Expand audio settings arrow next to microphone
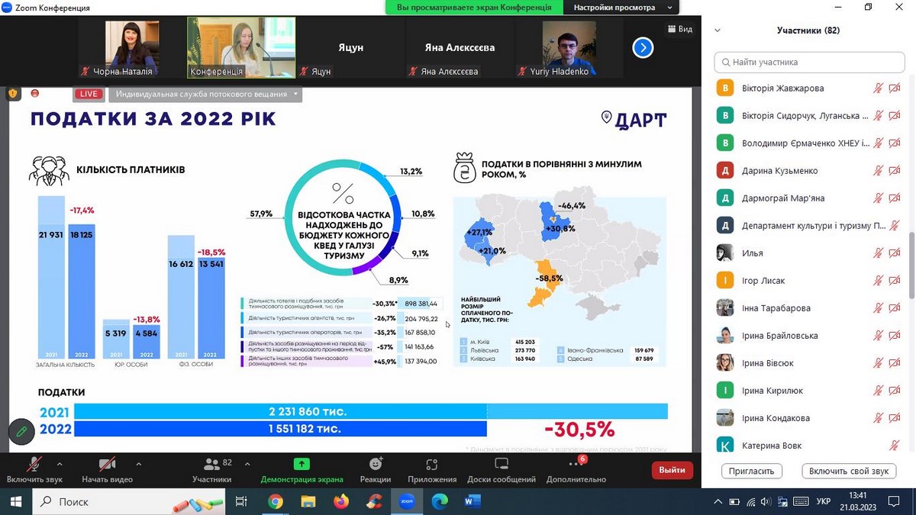The height and width of the screenshot is (515, 916). [60, 463]
